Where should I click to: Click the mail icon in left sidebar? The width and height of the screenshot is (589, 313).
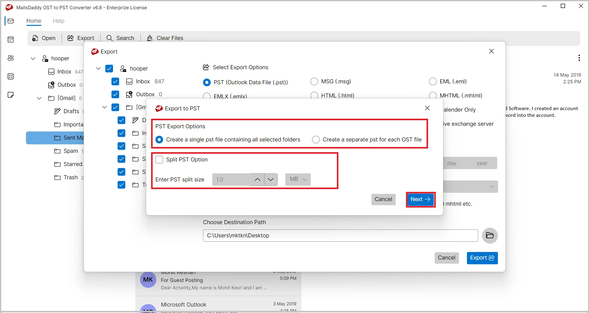[x=11, y=21]
